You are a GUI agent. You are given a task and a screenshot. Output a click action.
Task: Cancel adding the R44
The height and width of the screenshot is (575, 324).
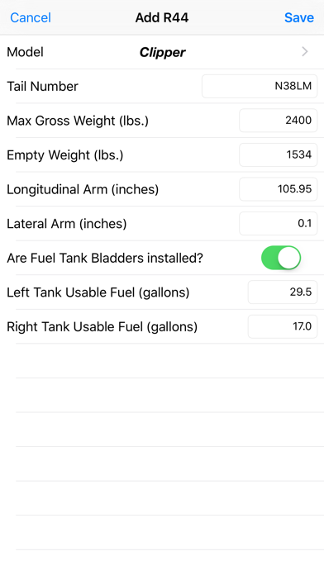click(x=31, y=17)
